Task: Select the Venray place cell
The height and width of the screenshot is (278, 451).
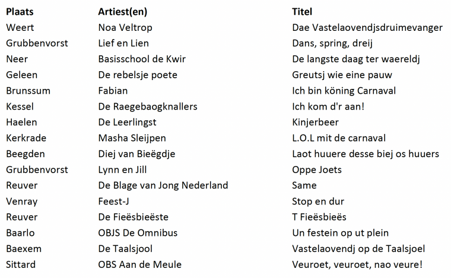Action: pyautogui.click(x=22, y=202)
